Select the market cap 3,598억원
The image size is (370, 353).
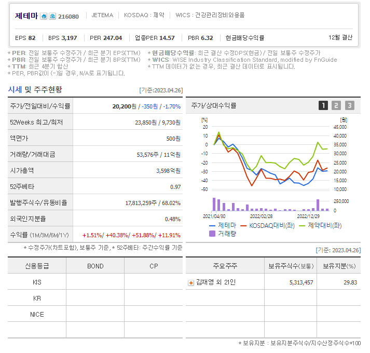(x=168, y=171)
